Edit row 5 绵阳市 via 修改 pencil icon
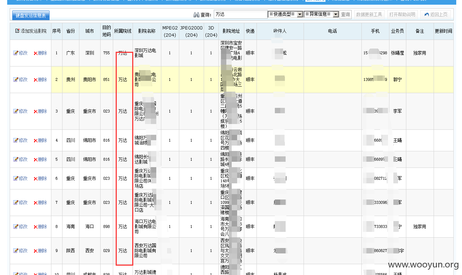Viewport: 462px width, 275px height. (15, 159)
